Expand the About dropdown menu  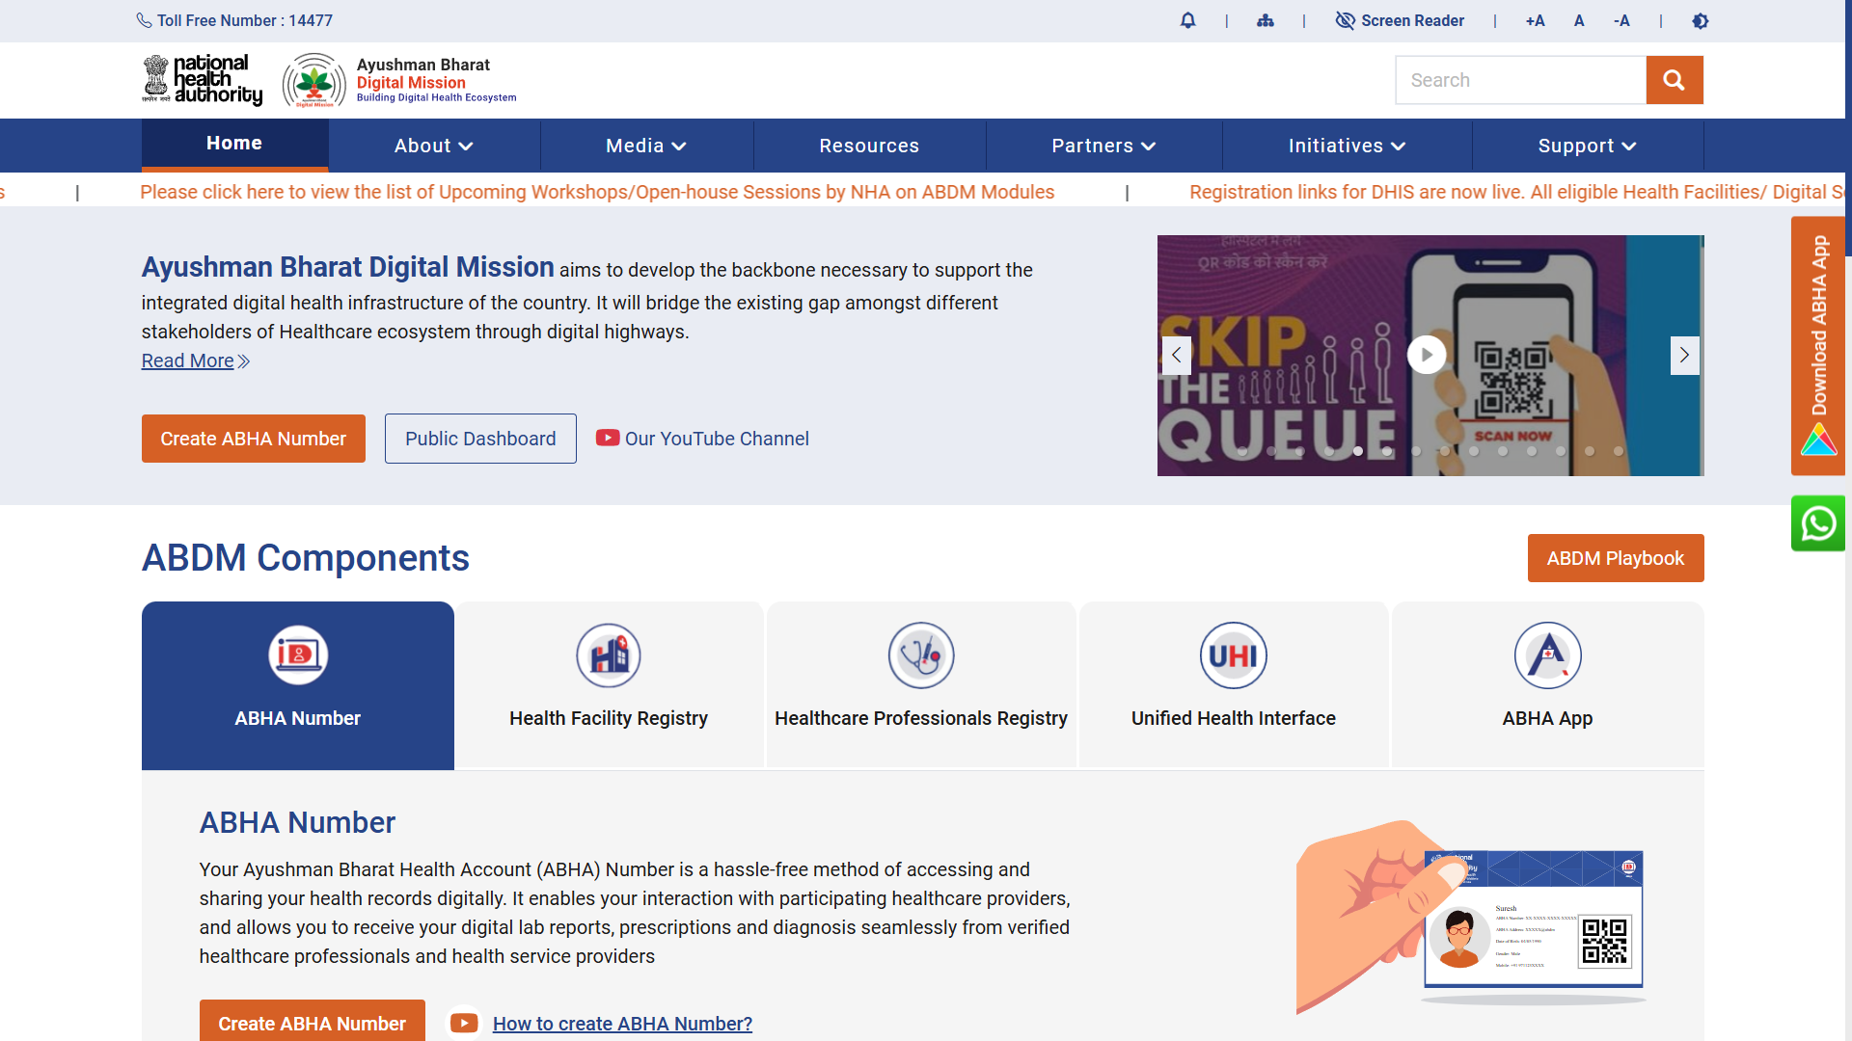(434, 146)
